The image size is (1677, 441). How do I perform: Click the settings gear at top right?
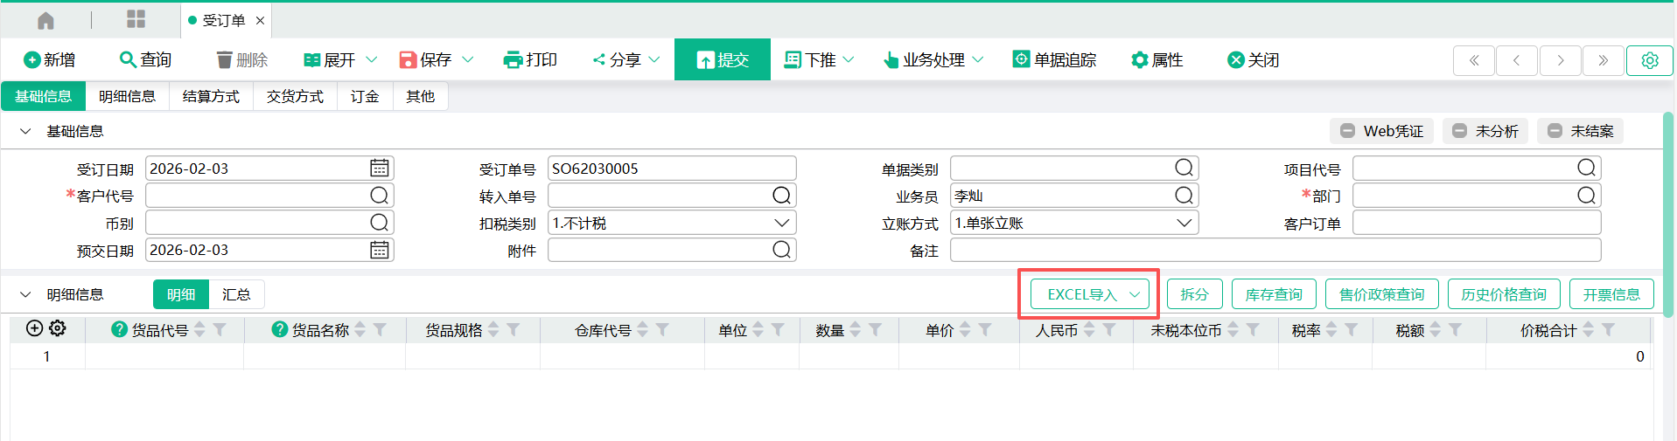1649,60
